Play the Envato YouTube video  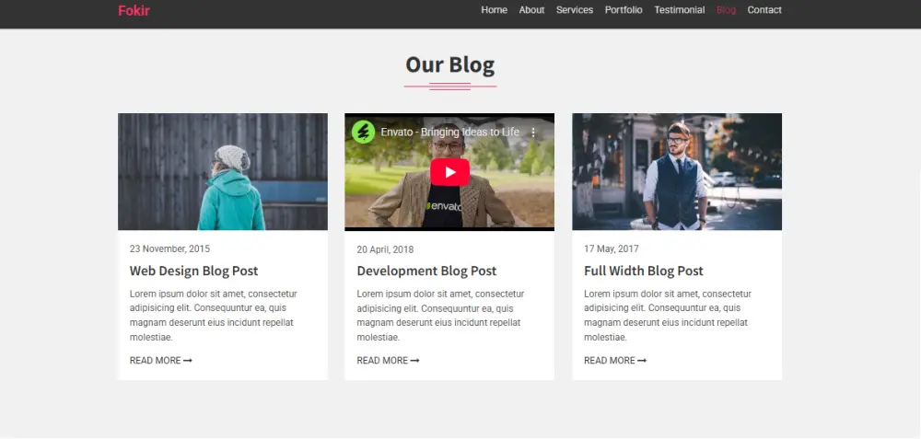tap(449, 172)
